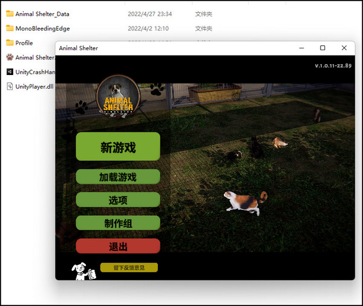Click the Animal Shelter Simulator logo

tap(118, 96)
